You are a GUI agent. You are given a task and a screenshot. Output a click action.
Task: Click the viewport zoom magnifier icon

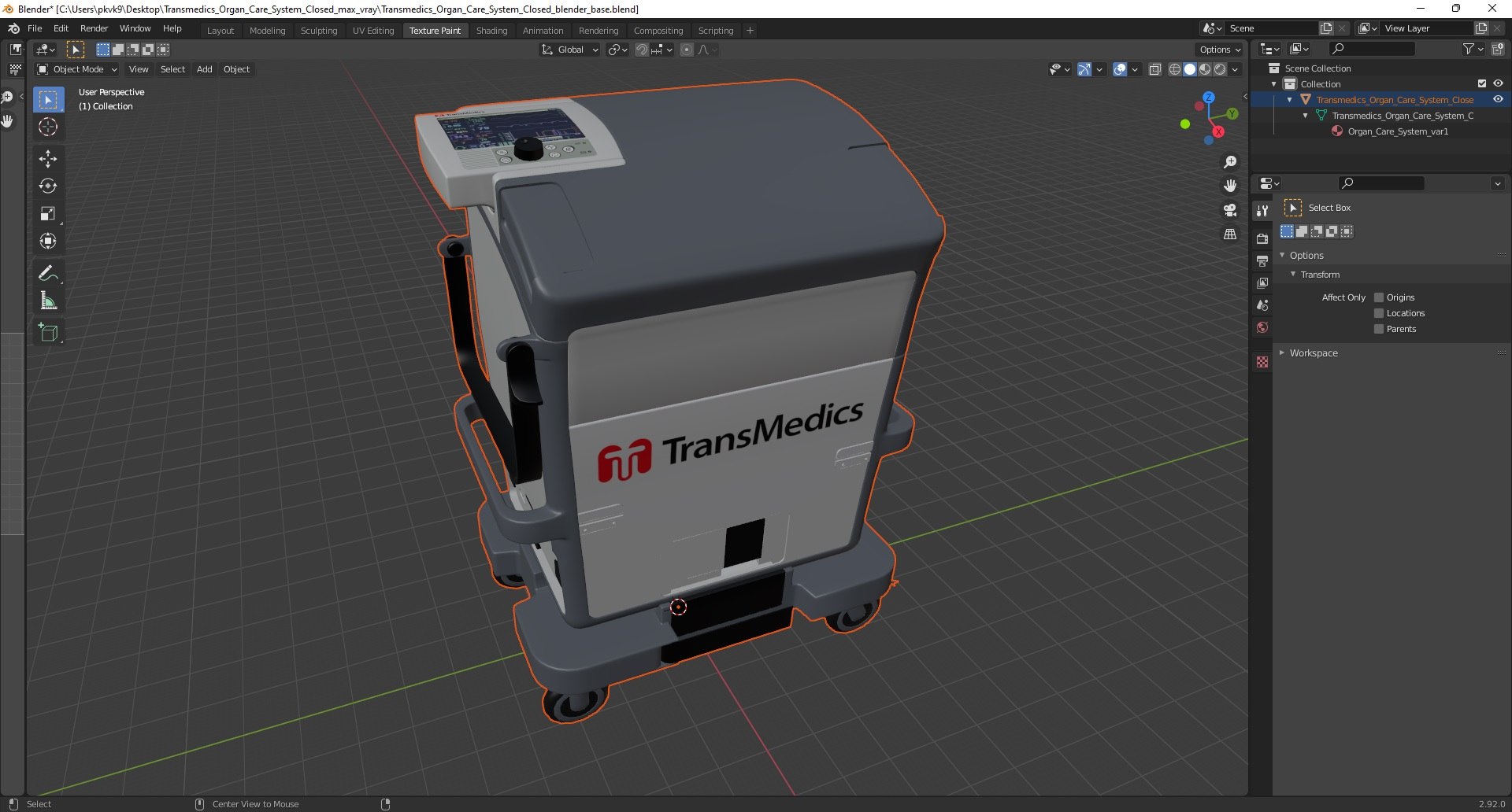point(1230,163)
